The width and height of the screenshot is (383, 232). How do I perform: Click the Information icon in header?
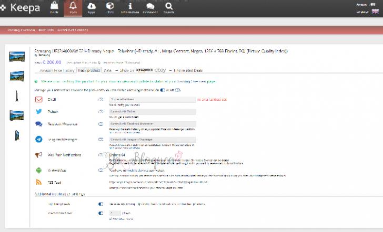point(131,7)
